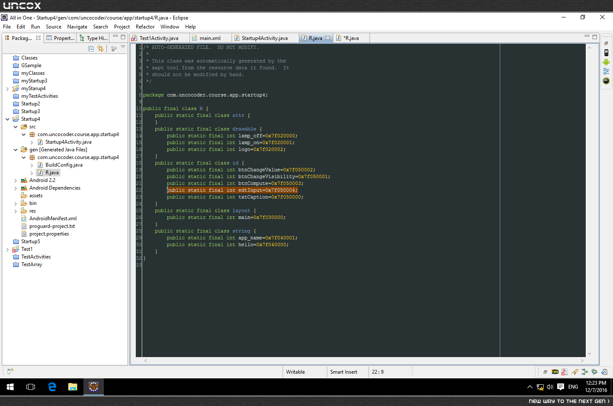Click the show-view icon at bottom-left status bar

[x=10, y=371]
